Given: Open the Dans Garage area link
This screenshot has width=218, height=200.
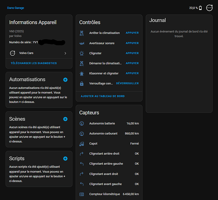Looking at the screenshot, I should click(16, 8).
